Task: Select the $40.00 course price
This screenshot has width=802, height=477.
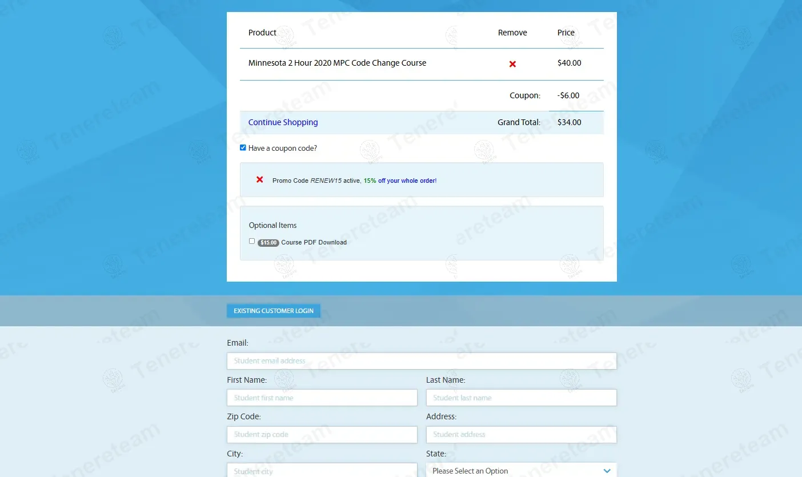Action: click(569, 63)
